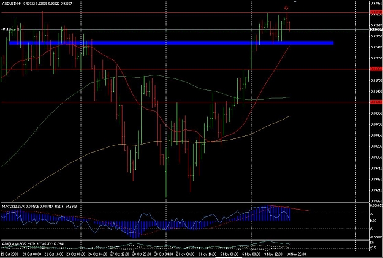This screenshot has width=383, height=258.
Task: Click the 0.92700 price scale label
Action: 376,36
